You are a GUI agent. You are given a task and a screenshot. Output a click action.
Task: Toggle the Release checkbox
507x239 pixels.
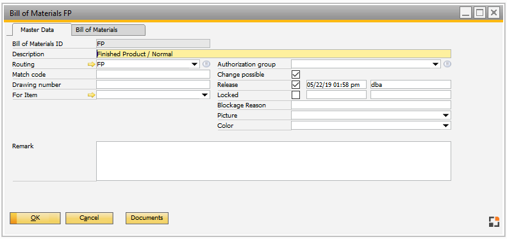click(295, 85)
